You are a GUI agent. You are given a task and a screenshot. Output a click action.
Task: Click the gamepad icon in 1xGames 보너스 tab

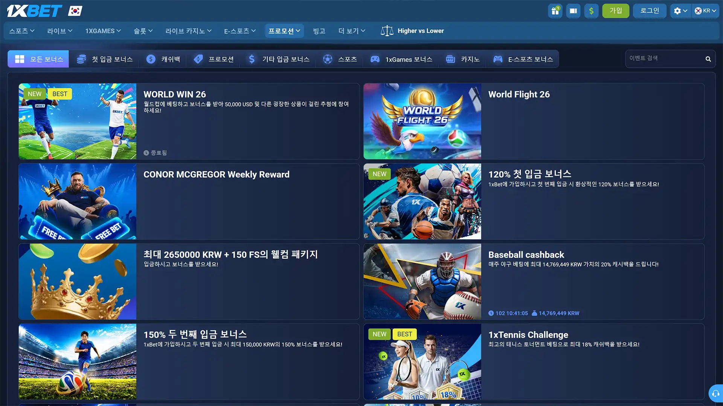[x=375, y=59]
